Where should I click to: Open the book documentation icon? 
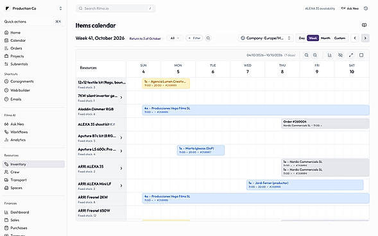365,25
